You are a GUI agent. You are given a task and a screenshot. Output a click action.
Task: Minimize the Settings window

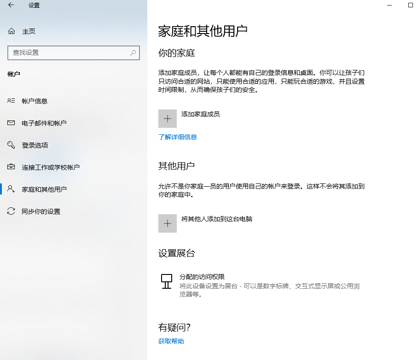pos(389,6)
